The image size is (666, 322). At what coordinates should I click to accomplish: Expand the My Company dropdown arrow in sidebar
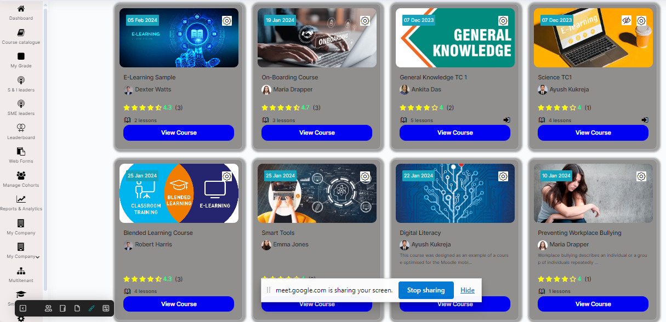click(38, 257)
